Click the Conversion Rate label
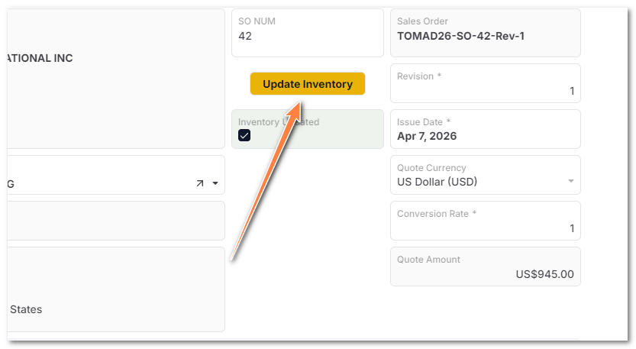The height and width of the screenshot is (349, 636). pyautogui.click(x=437, y=214)
